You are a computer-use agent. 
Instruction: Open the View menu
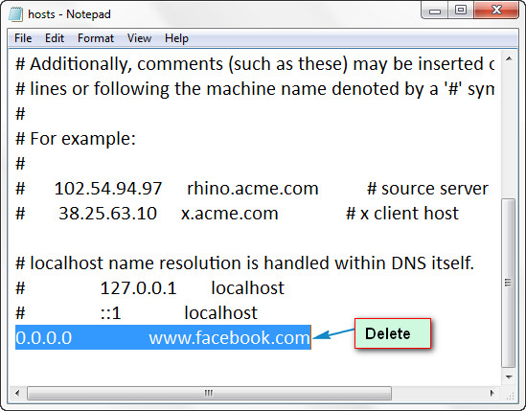[x=139, y=38]
